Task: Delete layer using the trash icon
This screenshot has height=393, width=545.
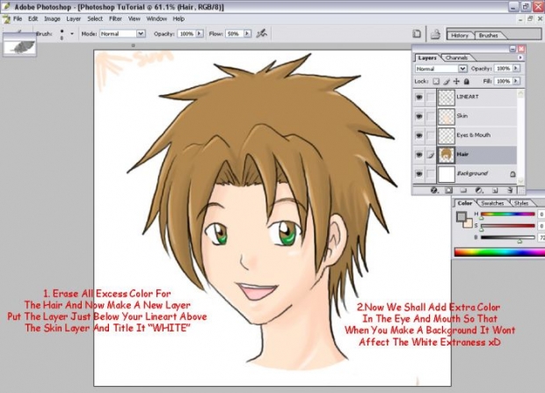Action: (x=510, y=190)
